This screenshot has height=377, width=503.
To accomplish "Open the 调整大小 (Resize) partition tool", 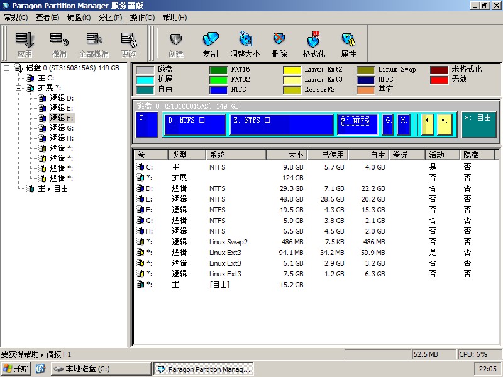I will pyautogui.click(x=245, y=39).
